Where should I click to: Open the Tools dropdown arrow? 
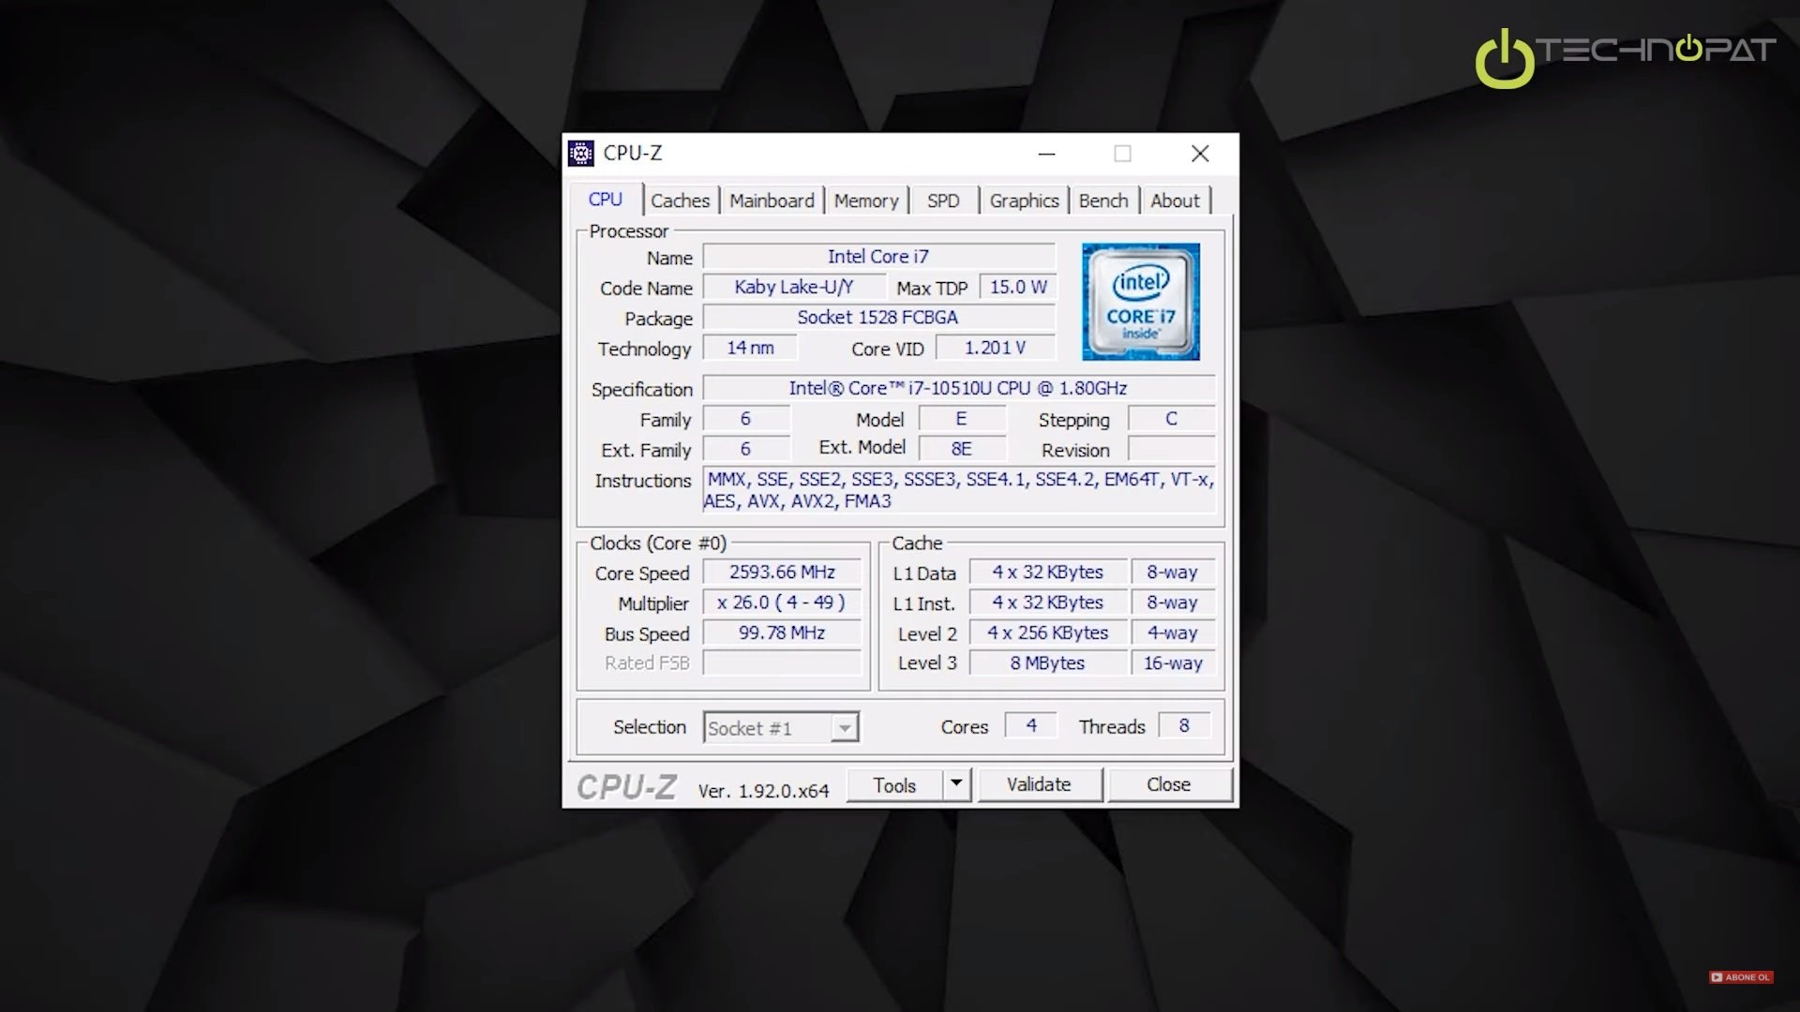click(956, 783)
